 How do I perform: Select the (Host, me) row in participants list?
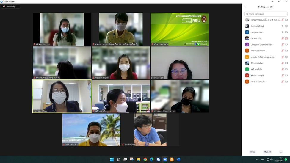coord(266,20)
